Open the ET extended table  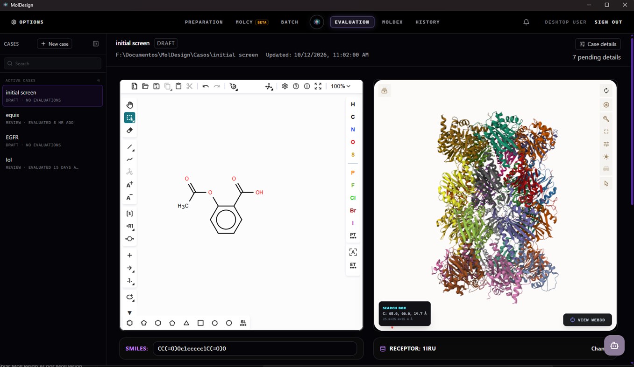[x=353, y=265]
